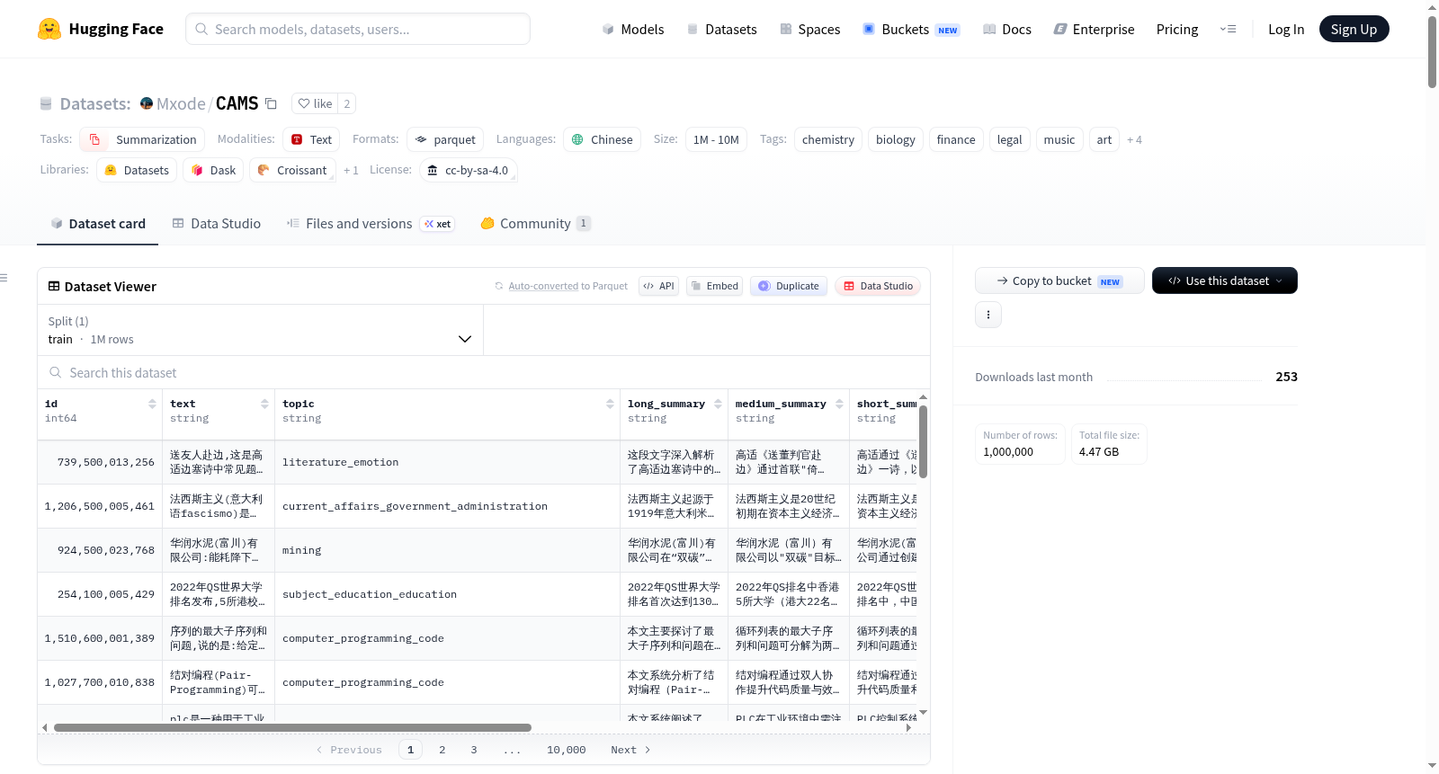Go to Next page of rows
Image resolution: width=1439 pixels, height=774 pixels.
coord(630,750)
